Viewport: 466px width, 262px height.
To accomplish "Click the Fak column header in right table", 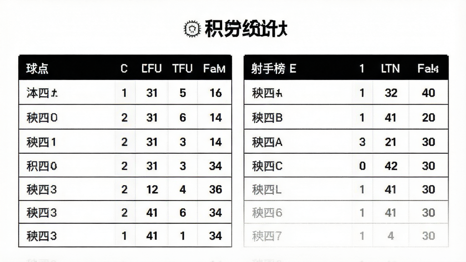I will (x=428, y=69).
